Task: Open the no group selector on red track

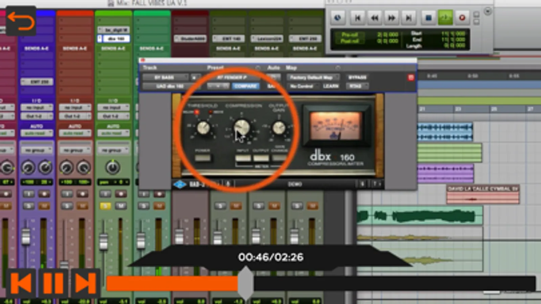Action: click(75, 150)
